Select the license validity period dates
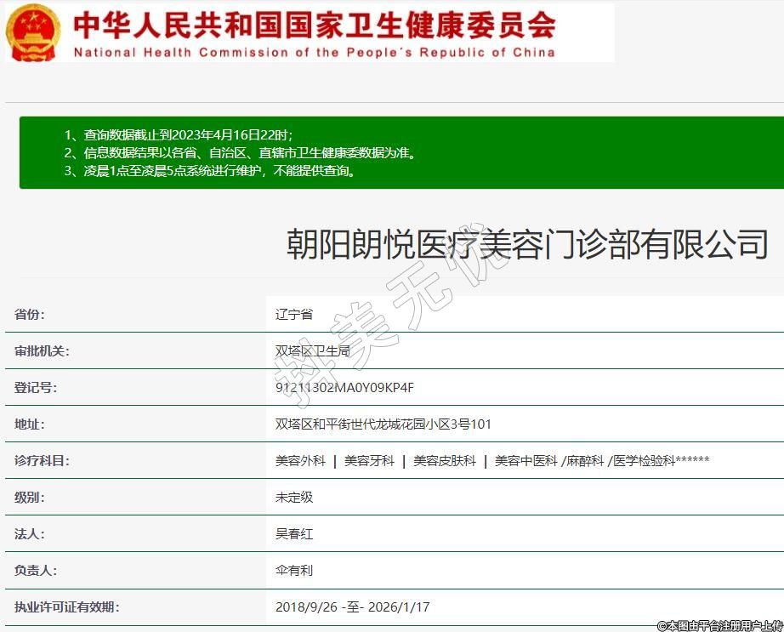 click(353, 607)
